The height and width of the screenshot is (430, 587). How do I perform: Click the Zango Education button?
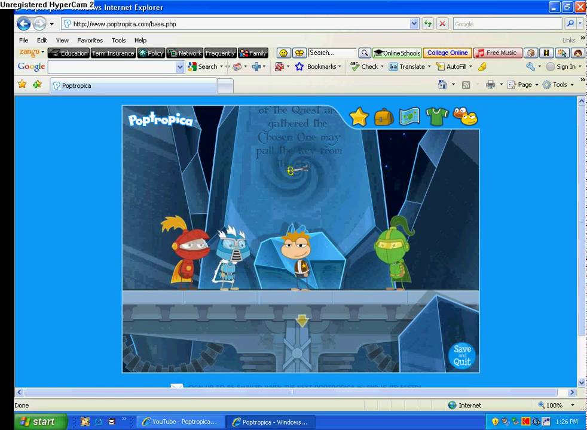click(x=69, y=53)
